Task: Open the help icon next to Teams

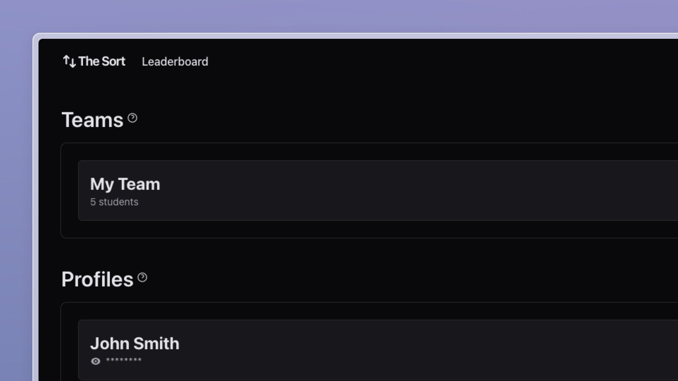Action: coord(132,118)
